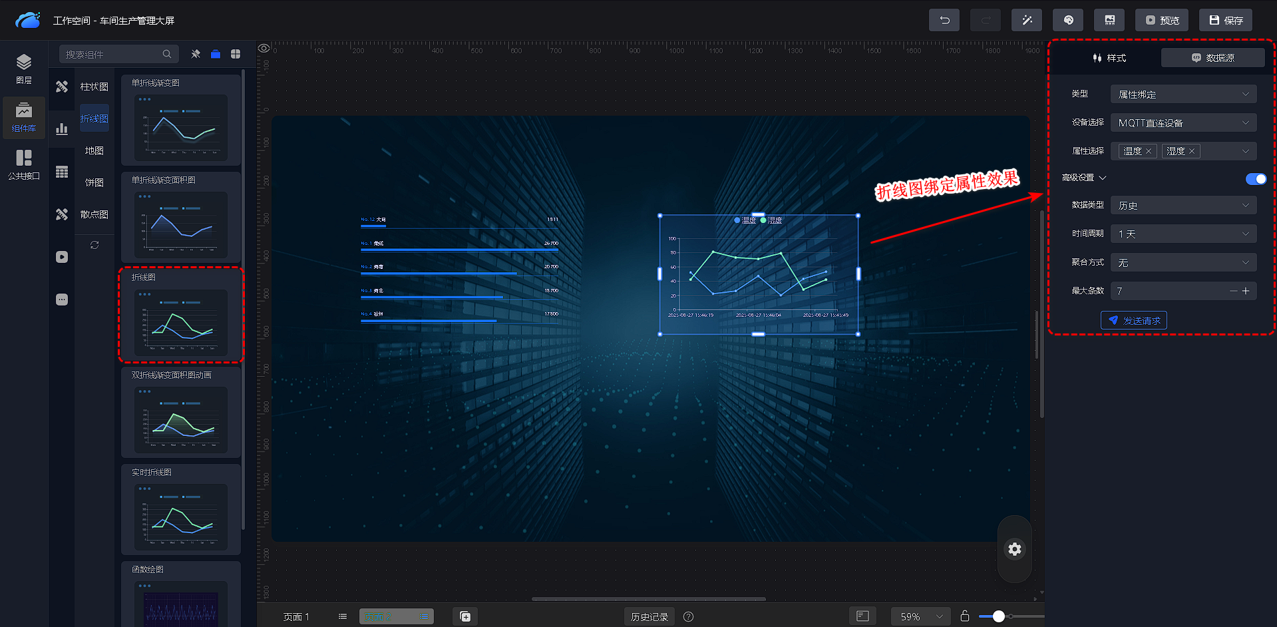Click the zoom slider handle
This screenshot has width=1277, height=627.
[998, 616]
